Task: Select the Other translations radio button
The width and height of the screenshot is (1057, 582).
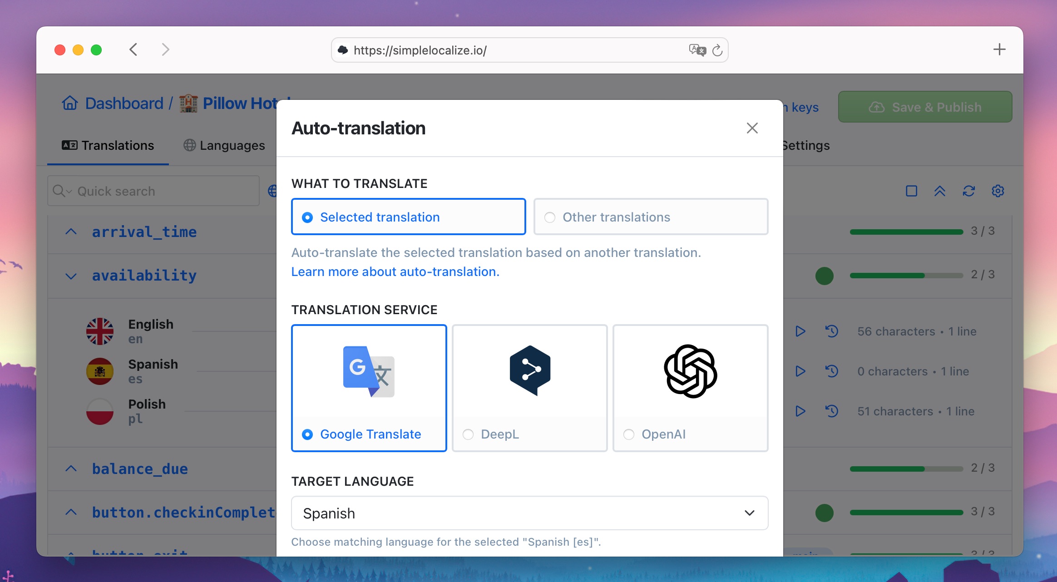Action: 550,217
